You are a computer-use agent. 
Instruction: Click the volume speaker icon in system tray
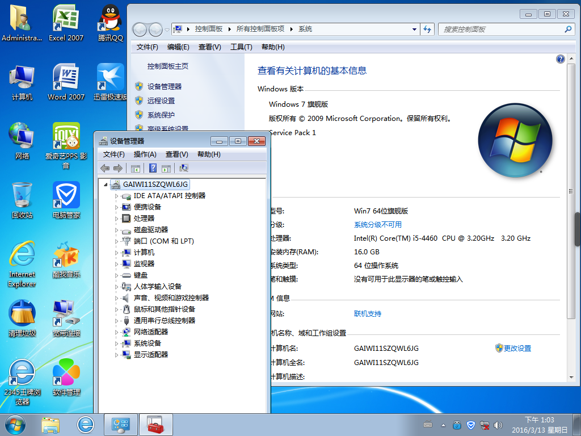point(498,425)
